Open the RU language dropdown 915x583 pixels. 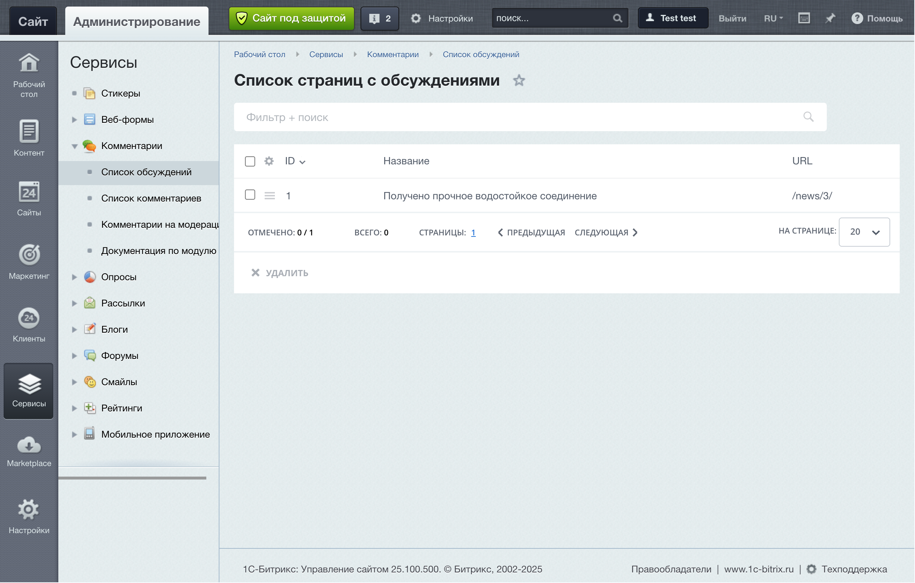773,18
